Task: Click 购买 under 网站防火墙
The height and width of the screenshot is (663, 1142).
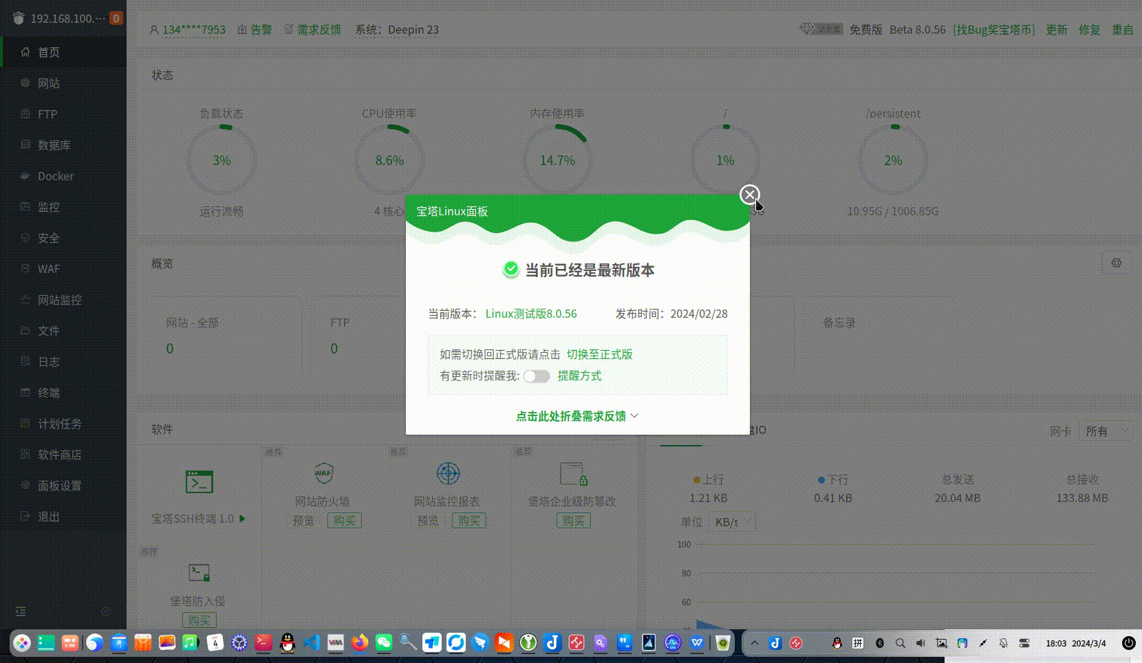Action: pos(344,521)
